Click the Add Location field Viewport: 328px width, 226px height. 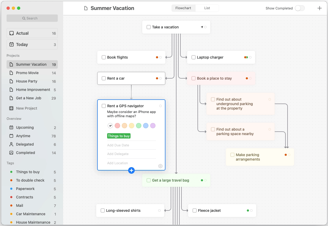(118, 163)
